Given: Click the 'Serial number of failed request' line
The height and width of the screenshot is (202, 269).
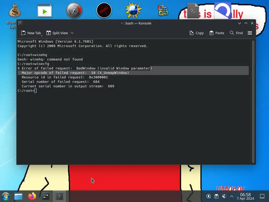Looking at the screenshot, I should click(61, 82).
